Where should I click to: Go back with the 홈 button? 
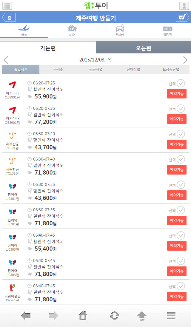pos(9,18)
